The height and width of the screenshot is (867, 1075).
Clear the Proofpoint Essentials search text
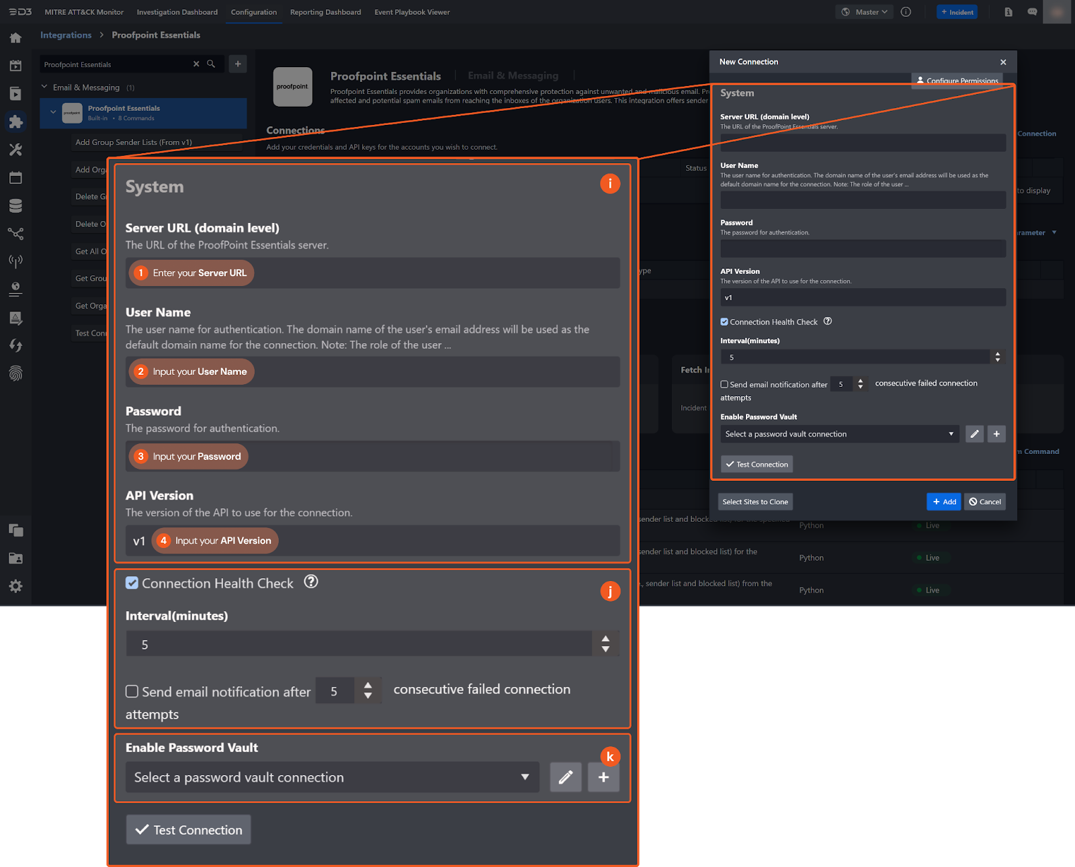[x=196, y=64]
